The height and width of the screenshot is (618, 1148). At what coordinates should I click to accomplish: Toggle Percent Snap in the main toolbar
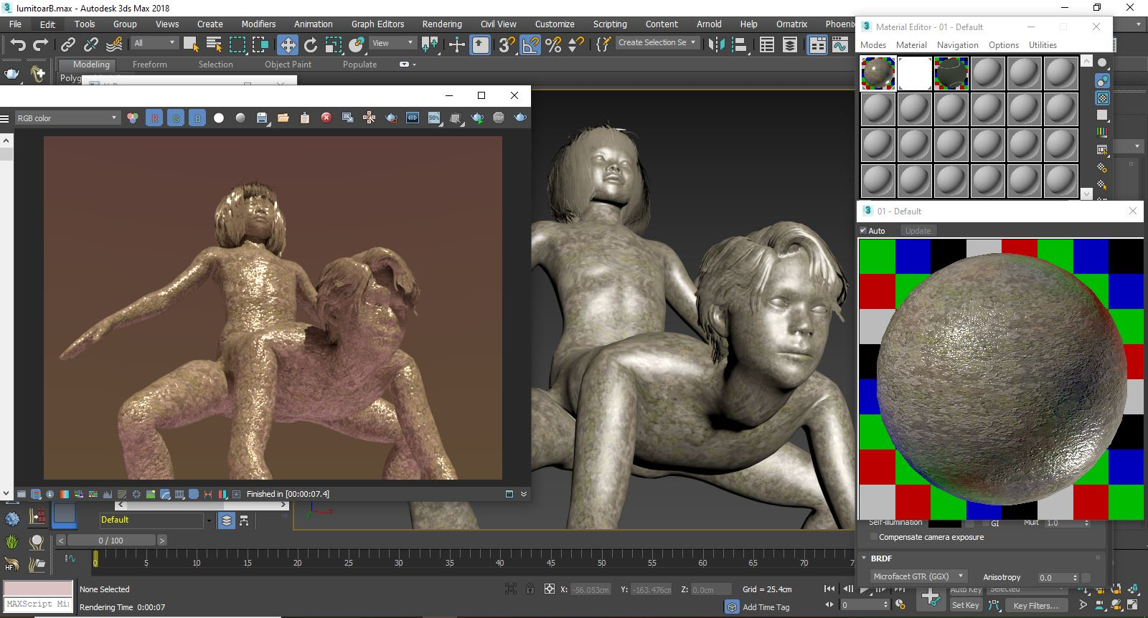pos(553,44)
